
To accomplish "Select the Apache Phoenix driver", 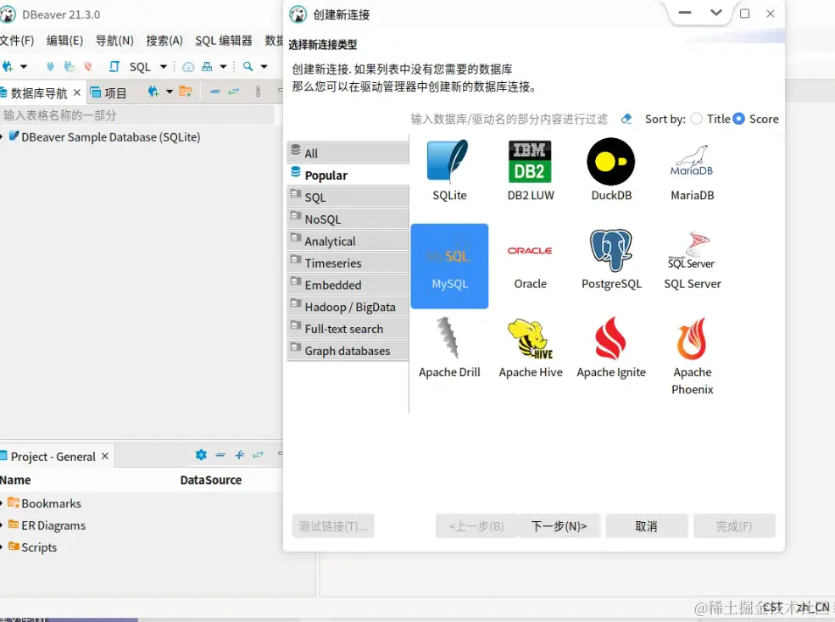I will [x=693, y=356].
